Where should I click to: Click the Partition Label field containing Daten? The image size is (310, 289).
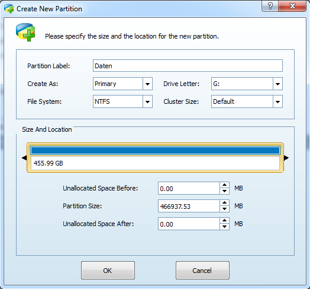[x=188, y=66]
